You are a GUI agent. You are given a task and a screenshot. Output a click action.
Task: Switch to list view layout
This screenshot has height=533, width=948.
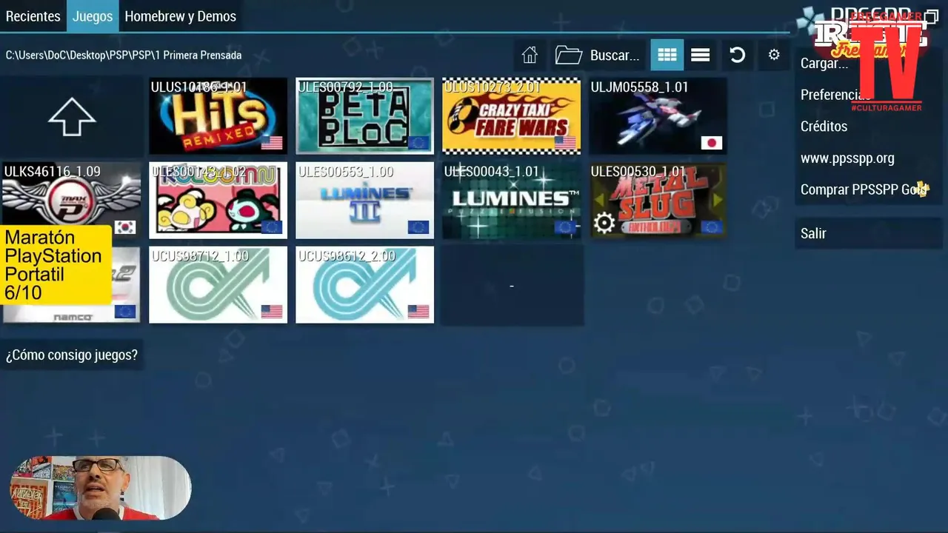click(701, 55)
